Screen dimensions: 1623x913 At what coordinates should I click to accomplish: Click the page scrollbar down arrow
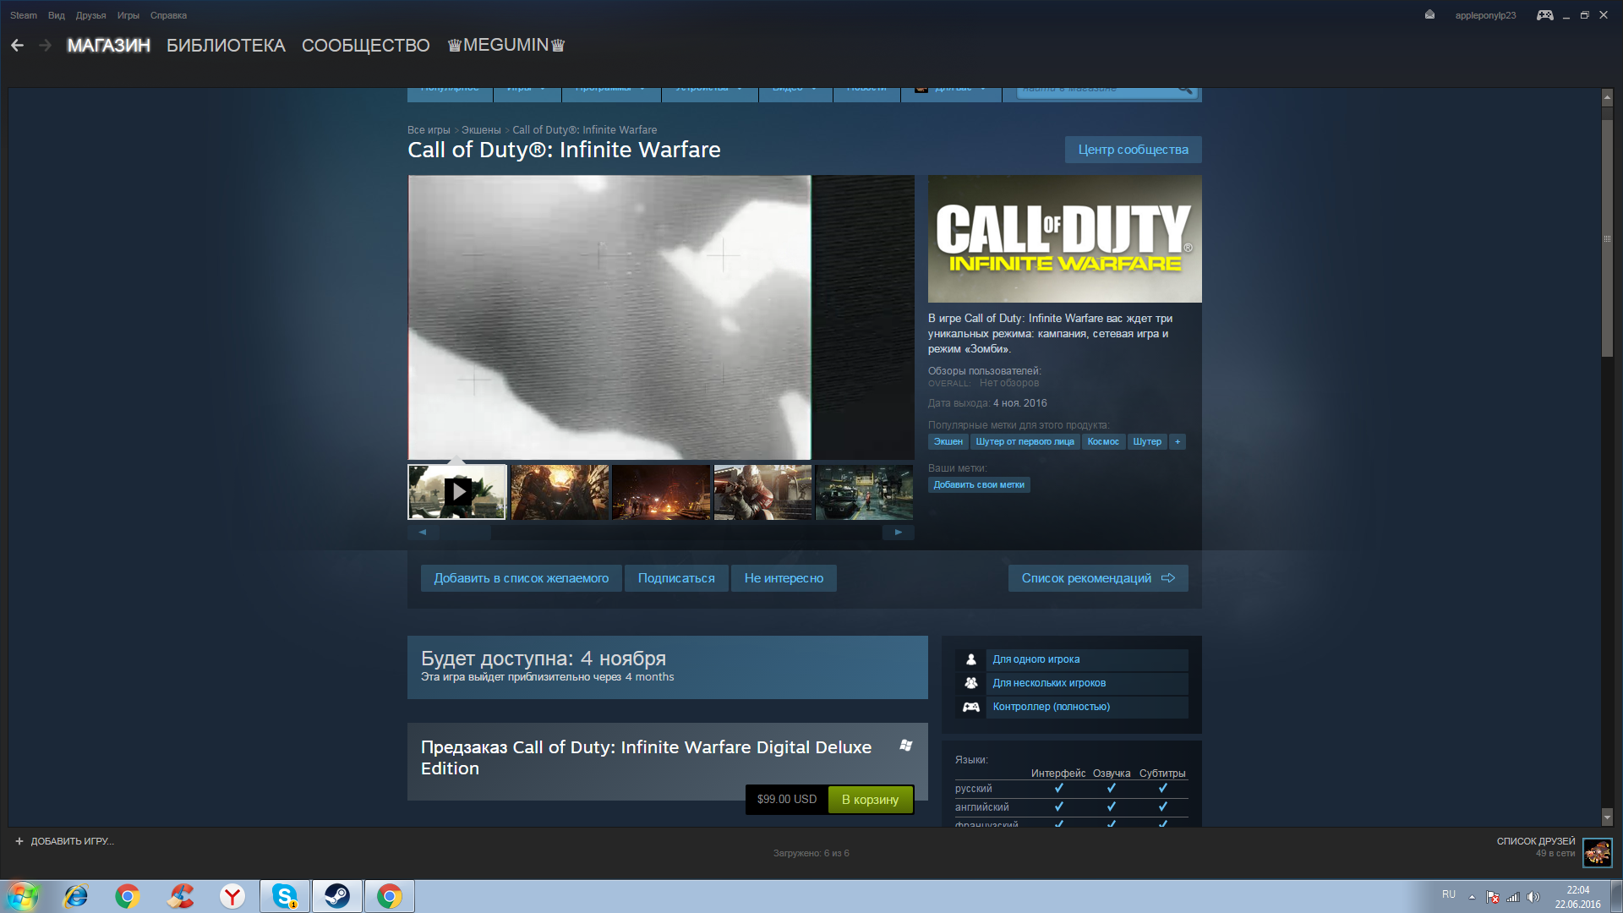pyautogui.click(x=1608, y=817)
